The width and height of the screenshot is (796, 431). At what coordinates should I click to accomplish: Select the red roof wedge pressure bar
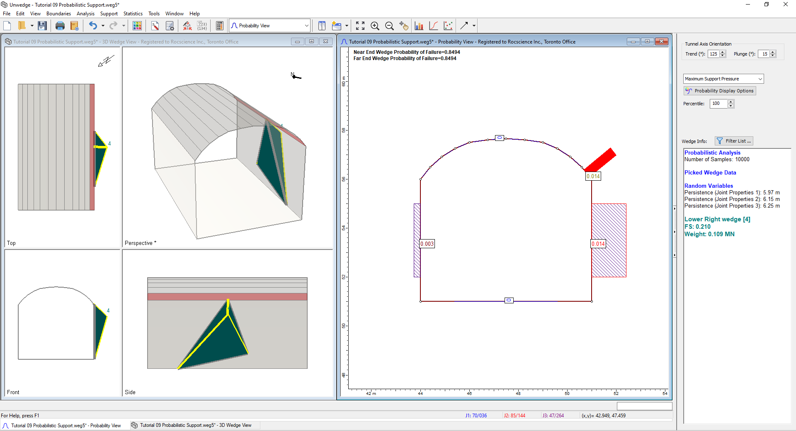[600, 160]
